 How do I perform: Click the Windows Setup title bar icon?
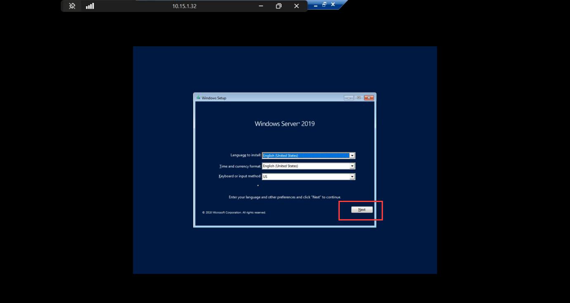click(x=199, y=98)
